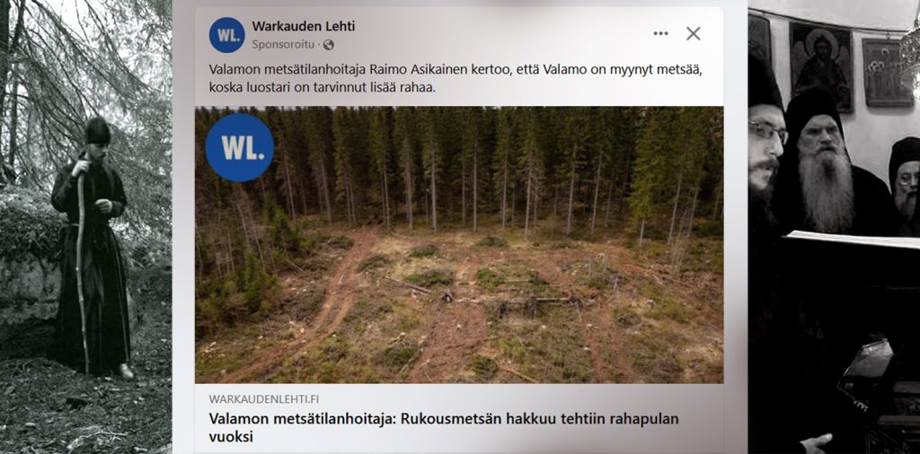The width and height of the screenshot is (920, 454).
Task: Open the Warkauden Lehti page name
Action: 304,26
